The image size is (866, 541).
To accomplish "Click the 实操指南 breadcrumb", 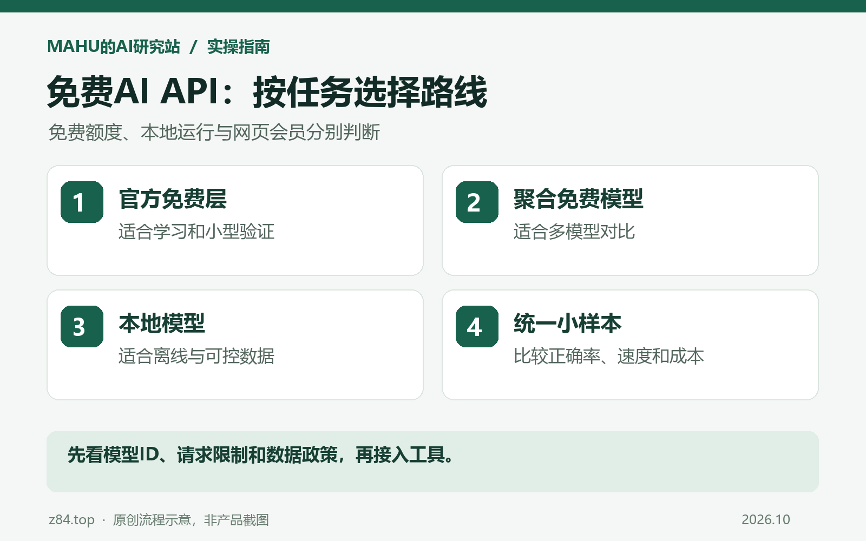I will (x=239, y=47).
